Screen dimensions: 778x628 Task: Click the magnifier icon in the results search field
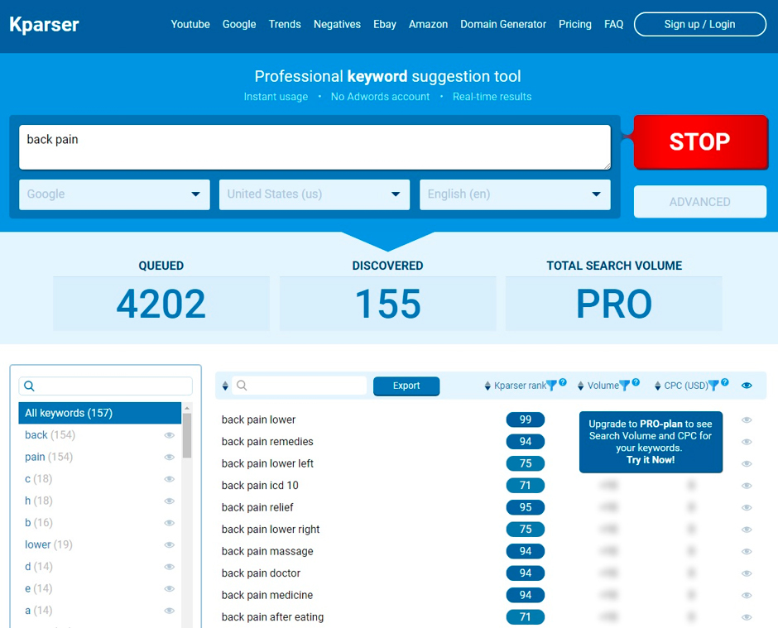click(x=242, y=386)
